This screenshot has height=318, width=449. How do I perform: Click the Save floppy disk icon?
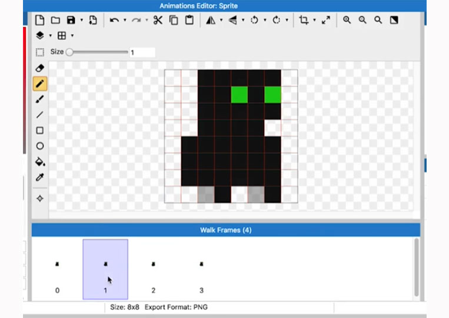tap(71, 20)
